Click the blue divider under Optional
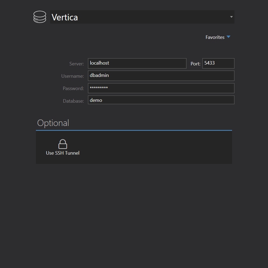The width and height of the screenshot is (268, 268). click(134, 131)
